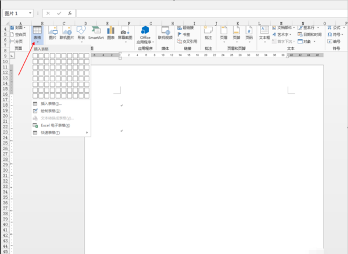Insert a 超链接 hyperlink

tap(186, 28)
